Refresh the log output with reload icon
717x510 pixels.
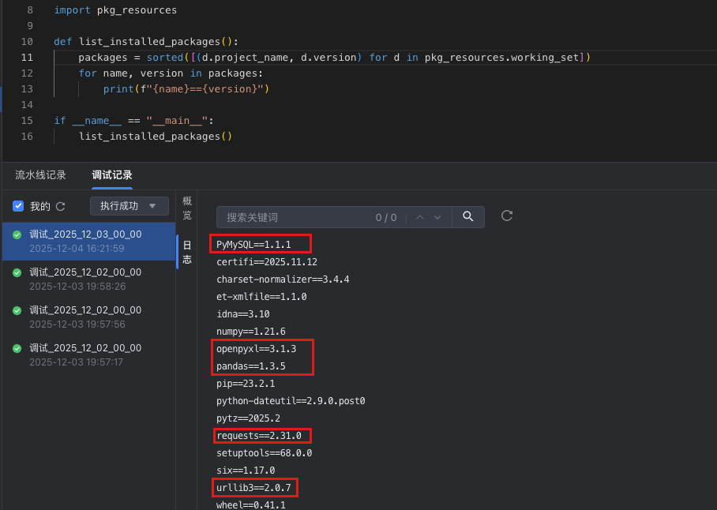508,216
